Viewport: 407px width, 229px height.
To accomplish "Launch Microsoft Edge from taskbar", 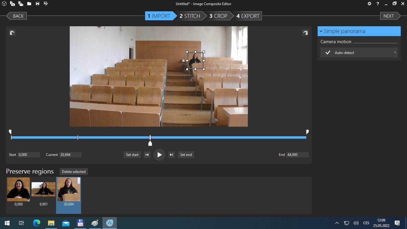I will coord(37,223).
